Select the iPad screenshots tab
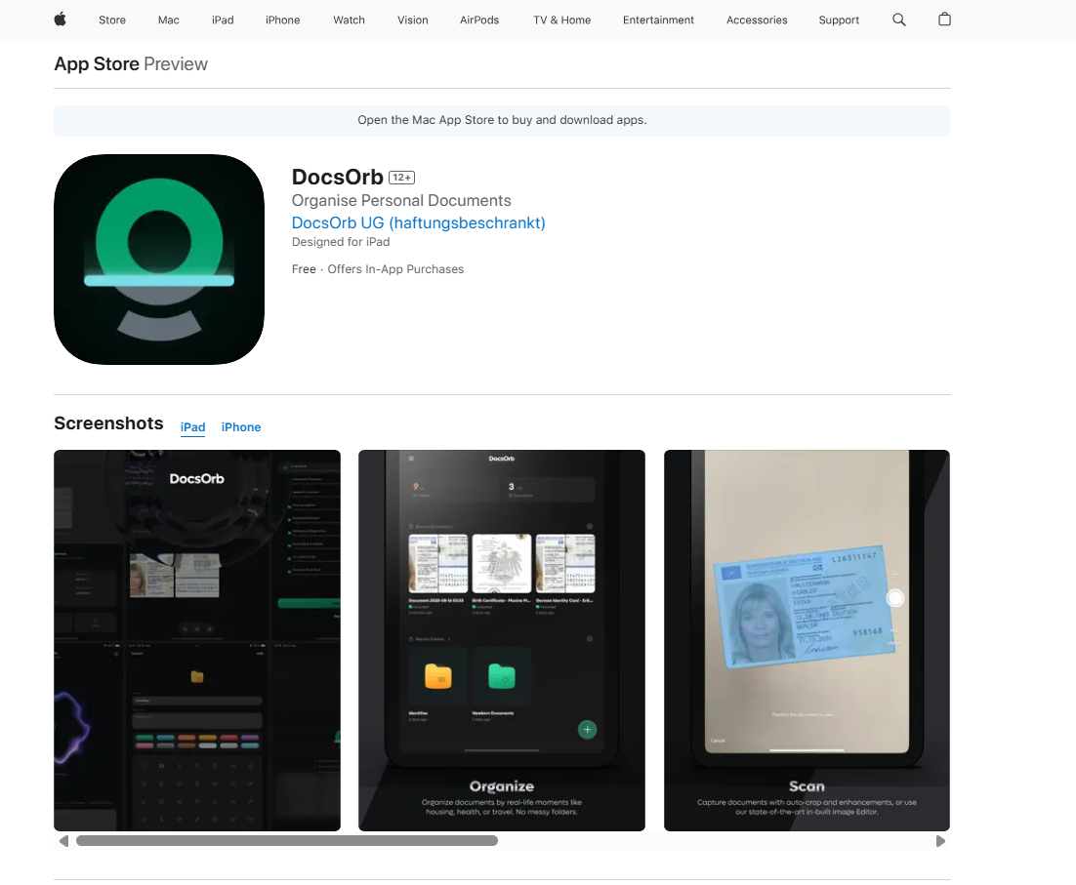 tap(192, 426)
